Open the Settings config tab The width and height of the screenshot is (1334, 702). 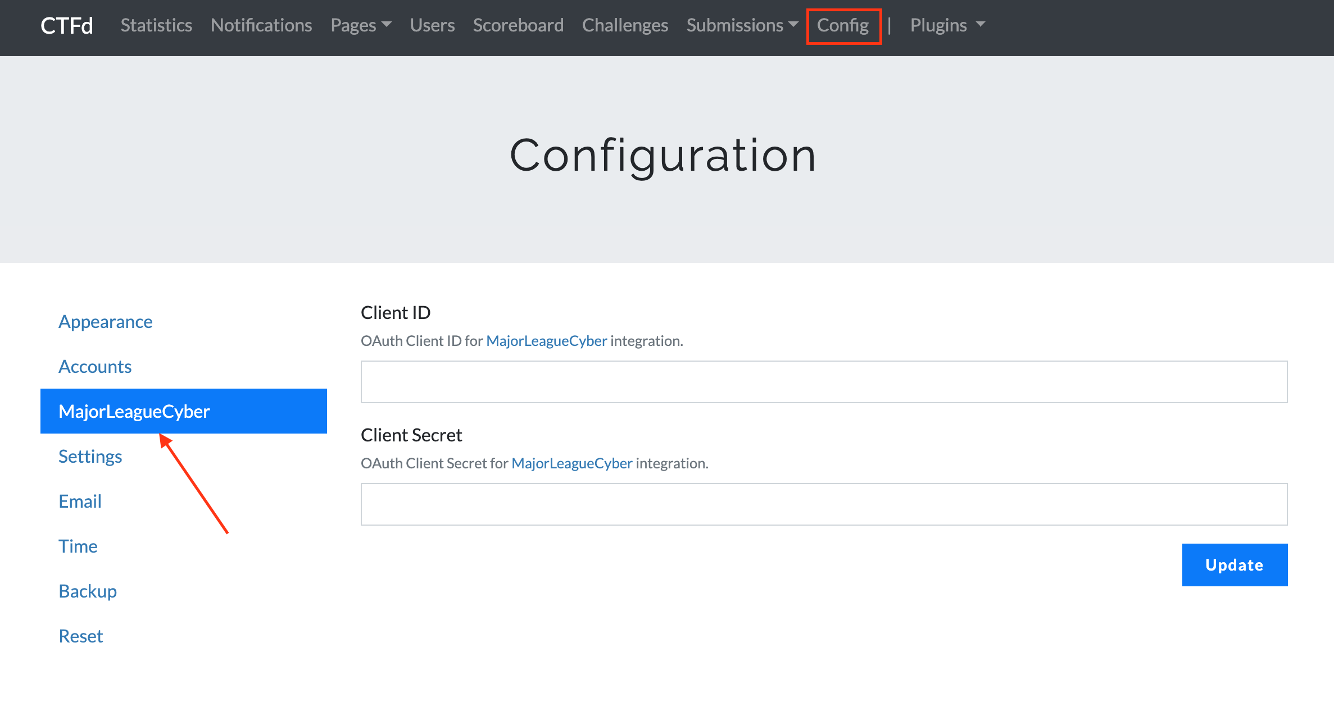coord(90,457)
